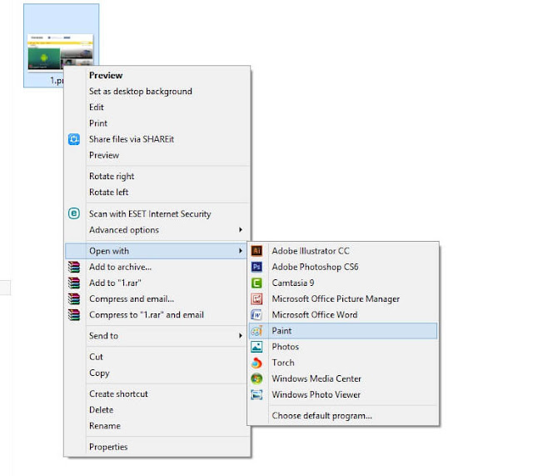Screen dimensions: 533x476
Task: Choose Compress to "1.rar" and email
Action: tap(147, 315)
